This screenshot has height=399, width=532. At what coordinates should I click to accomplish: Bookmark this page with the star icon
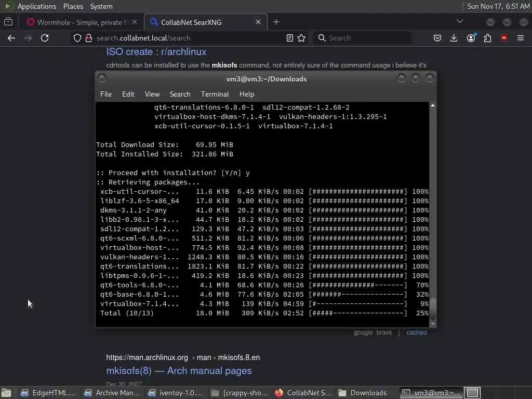pyautogui.click(x=301, y=38)
